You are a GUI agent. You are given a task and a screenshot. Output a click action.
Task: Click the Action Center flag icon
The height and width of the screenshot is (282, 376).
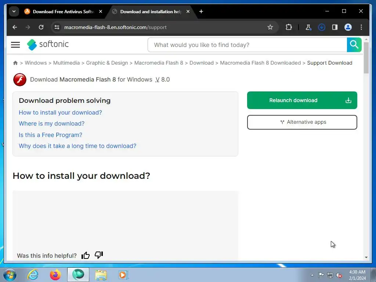(321, 275)
